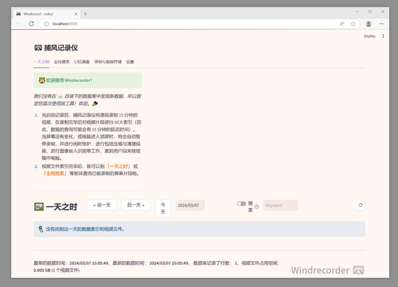Open the Streamlit three-dot menu next to Deploy
The height and width of the screenshot is (287, 398).
[383, 36]
